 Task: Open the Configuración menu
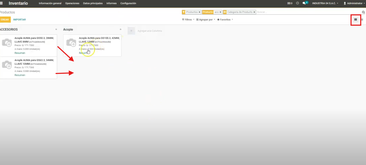[128, 3]
